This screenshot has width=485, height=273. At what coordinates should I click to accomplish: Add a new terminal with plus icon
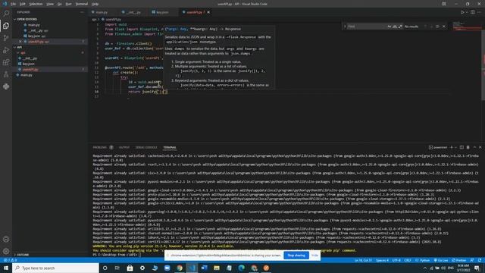coord(452,147)
